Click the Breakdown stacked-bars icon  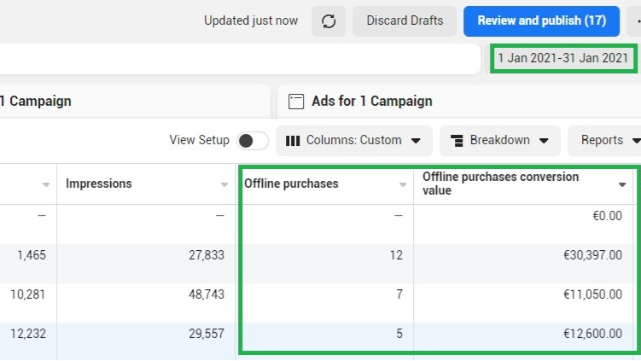(x=457, y=141)
